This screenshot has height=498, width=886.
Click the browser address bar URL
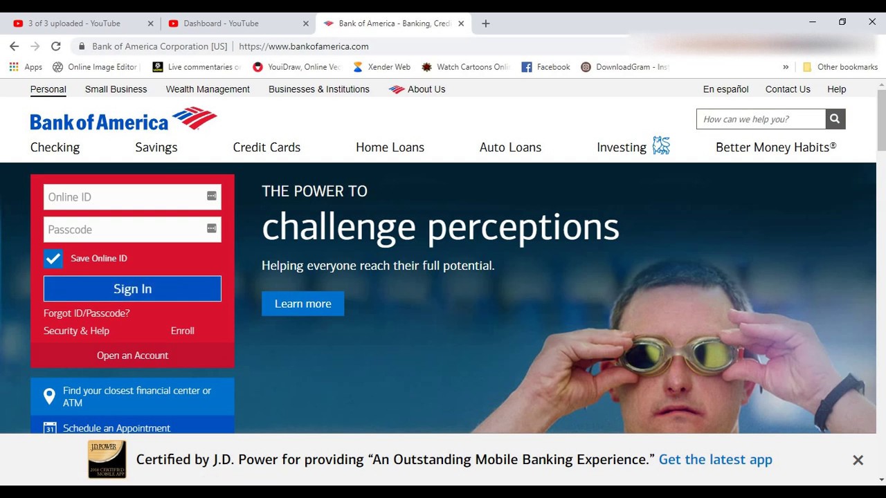point(304,46)
